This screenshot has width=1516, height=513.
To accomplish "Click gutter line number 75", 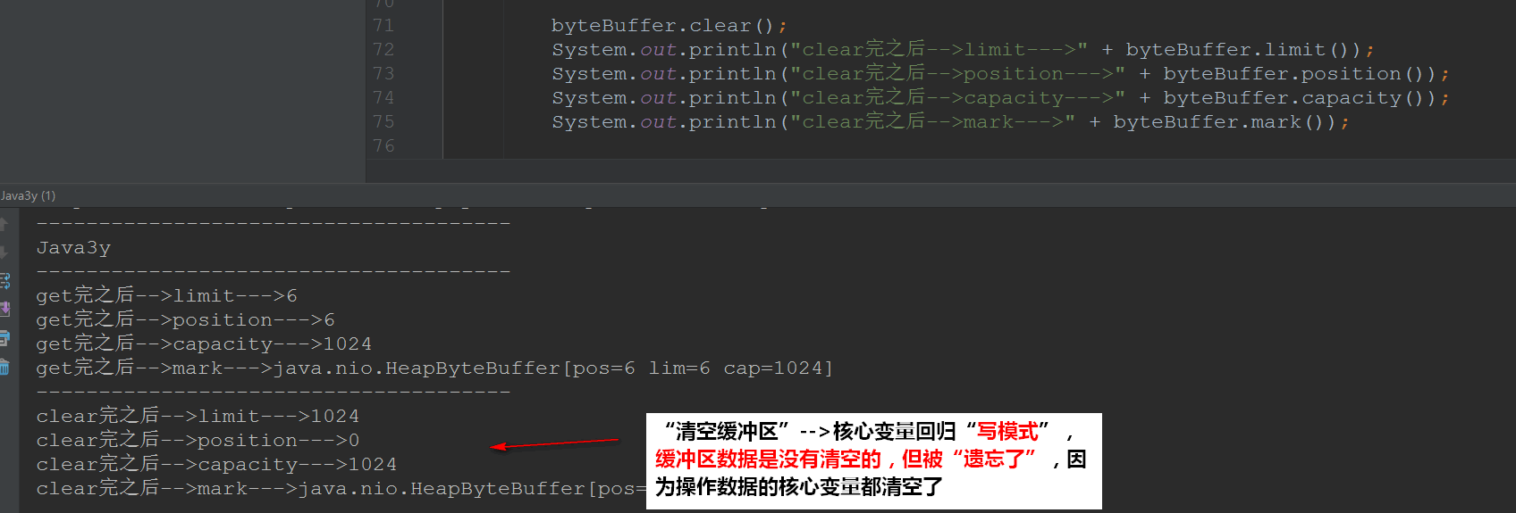I will 383,121.
